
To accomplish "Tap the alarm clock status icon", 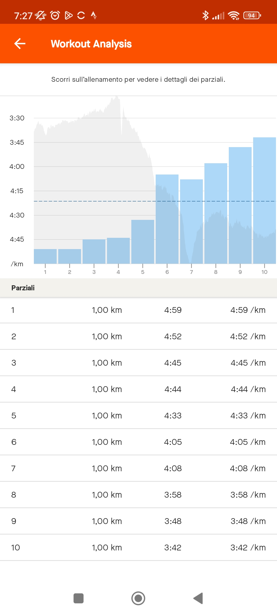I will (x=55, y=15).
